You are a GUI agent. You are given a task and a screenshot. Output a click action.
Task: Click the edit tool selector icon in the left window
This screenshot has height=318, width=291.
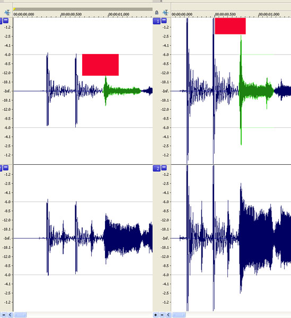click(7, 13)
